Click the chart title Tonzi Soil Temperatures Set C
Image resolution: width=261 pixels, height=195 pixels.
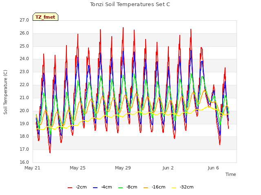[130, 4]
